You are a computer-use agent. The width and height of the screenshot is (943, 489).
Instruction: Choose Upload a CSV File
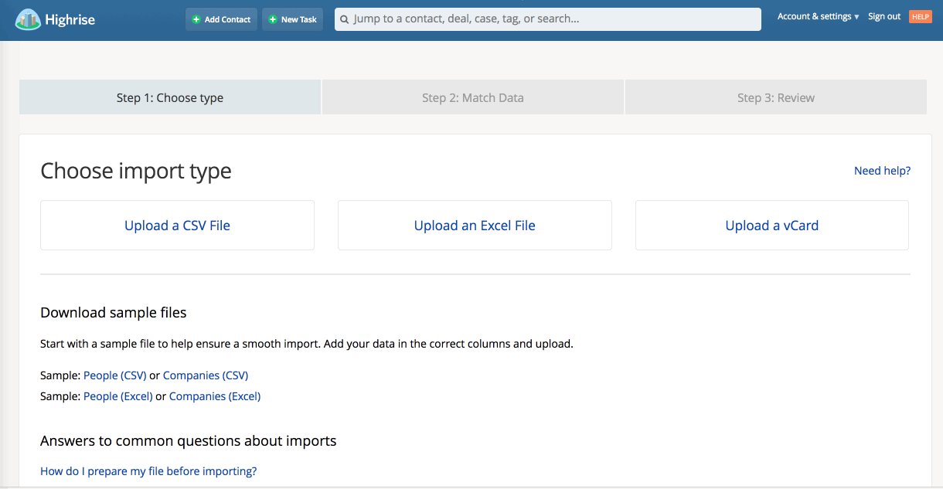pos(177,225)
